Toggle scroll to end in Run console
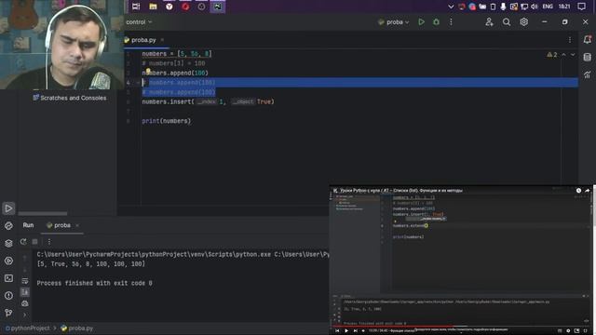Viewport: 596px width, 335px height. point(25,292)
